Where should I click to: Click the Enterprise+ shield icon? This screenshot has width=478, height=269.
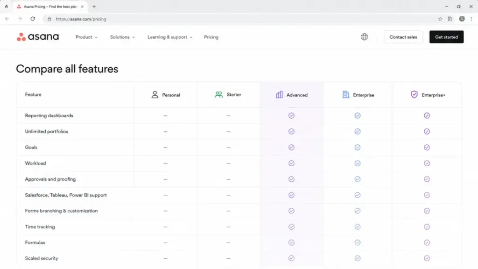pos(414,94)
